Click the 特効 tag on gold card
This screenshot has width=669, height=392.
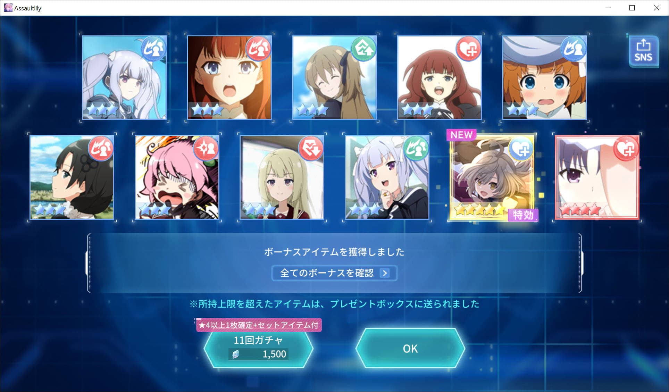pyautogui.click(x=523, y=215)
